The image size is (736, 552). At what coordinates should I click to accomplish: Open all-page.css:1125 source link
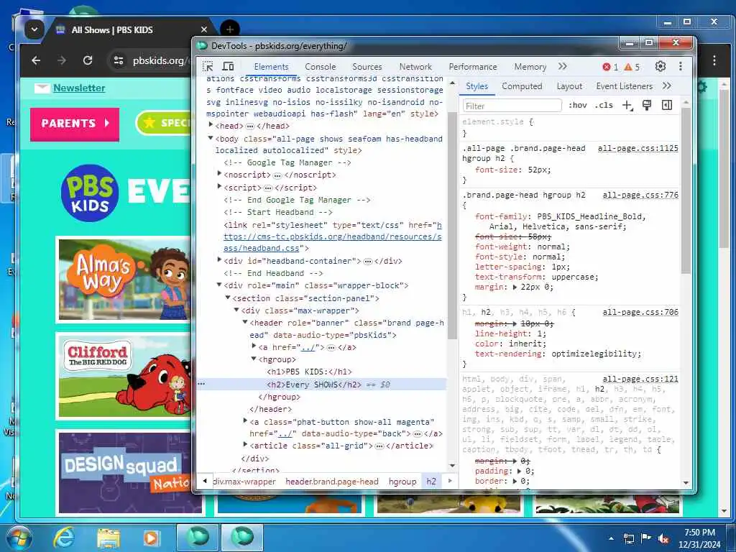point(638,148)
